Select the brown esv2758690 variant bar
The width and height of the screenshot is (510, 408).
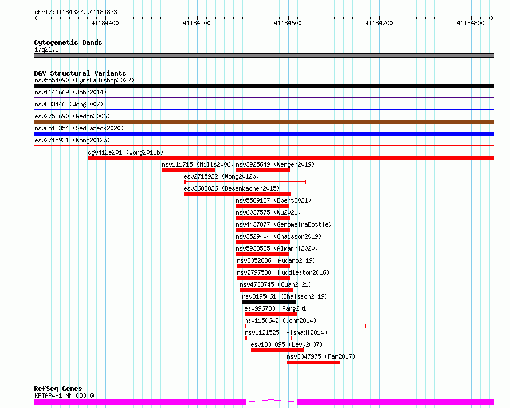(x=264, y=122)
